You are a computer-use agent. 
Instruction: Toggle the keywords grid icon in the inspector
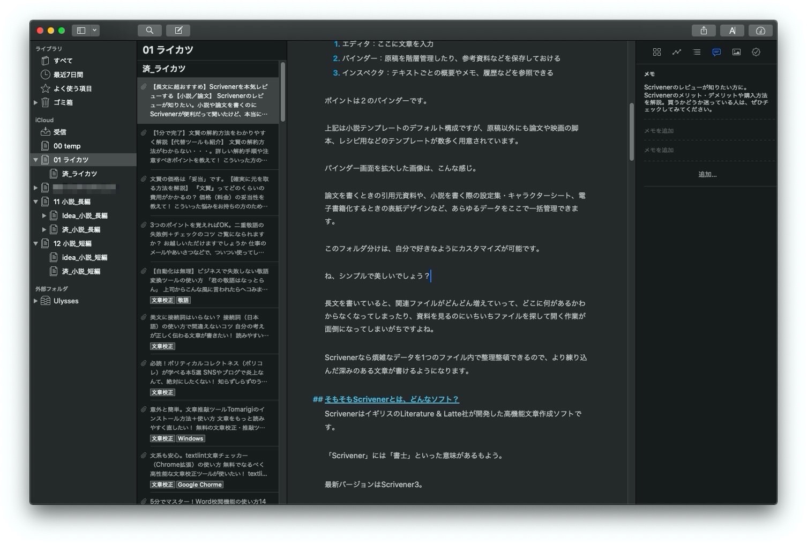pos(657,52)
